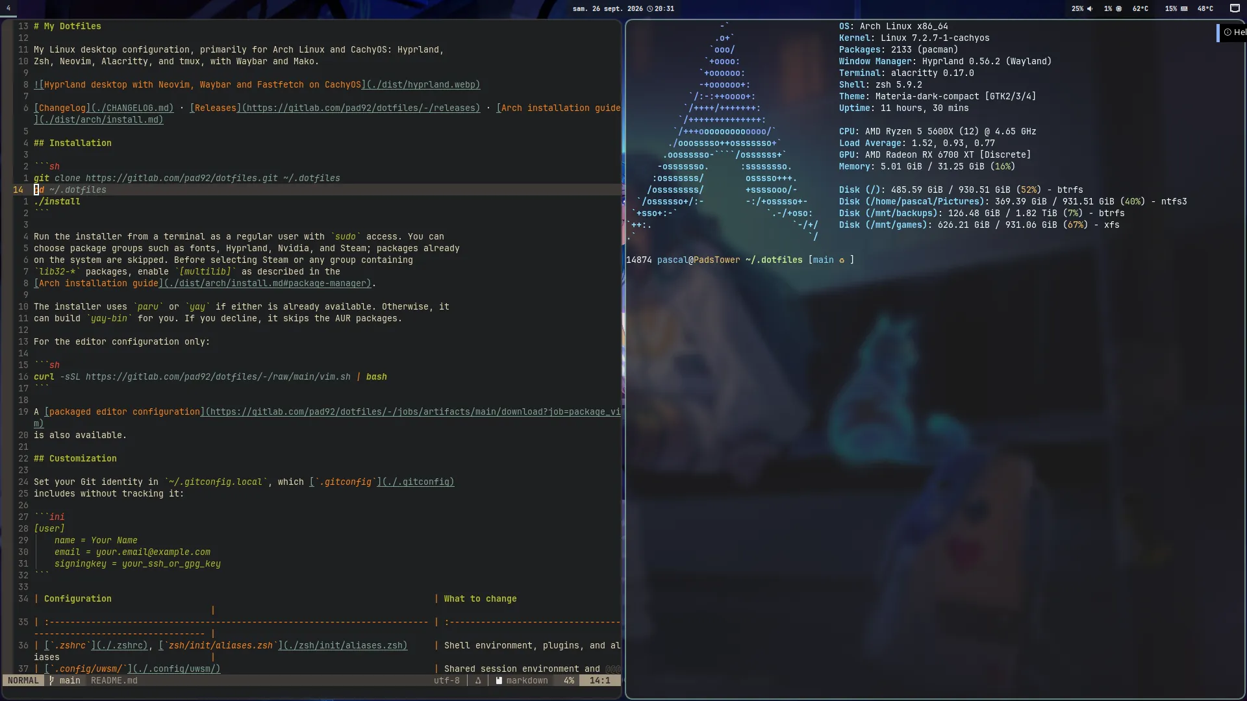
Task: Click the date 'sam. 26 sept. 2026'
Action: click(607, 8)
